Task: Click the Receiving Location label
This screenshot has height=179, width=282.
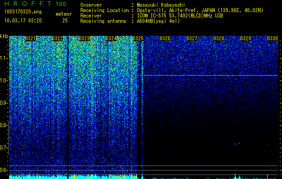Action: (104, 10)
